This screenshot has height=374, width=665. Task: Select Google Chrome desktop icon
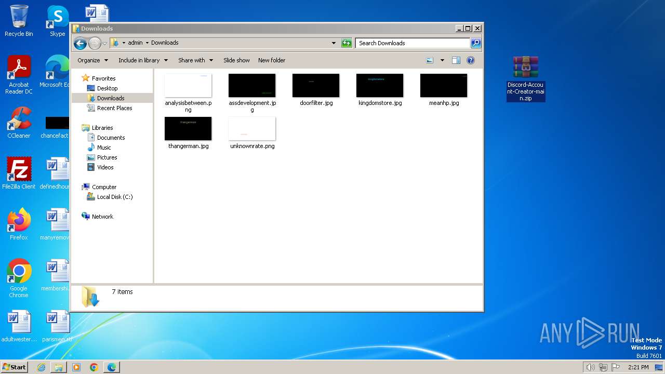click(x=19, y=278)
